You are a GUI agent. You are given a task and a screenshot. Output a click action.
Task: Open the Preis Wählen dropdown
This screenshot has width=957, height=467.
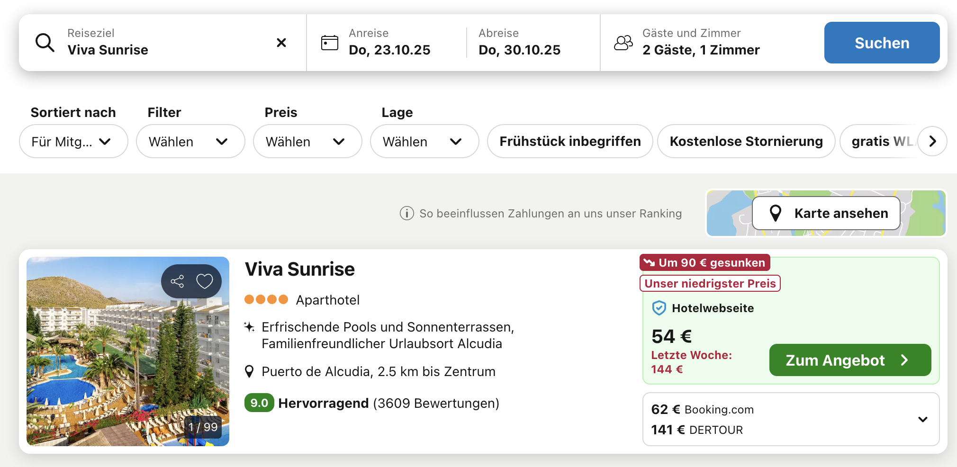click(x=307, y=141)
